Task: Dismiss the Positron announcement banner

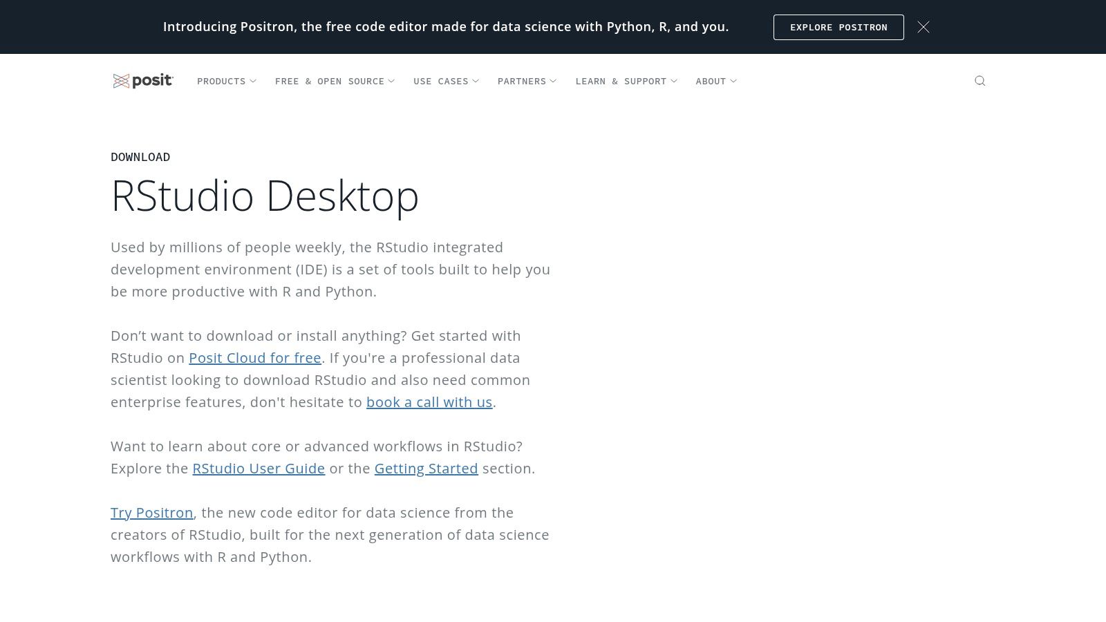Action: click(x=924, y=27)
